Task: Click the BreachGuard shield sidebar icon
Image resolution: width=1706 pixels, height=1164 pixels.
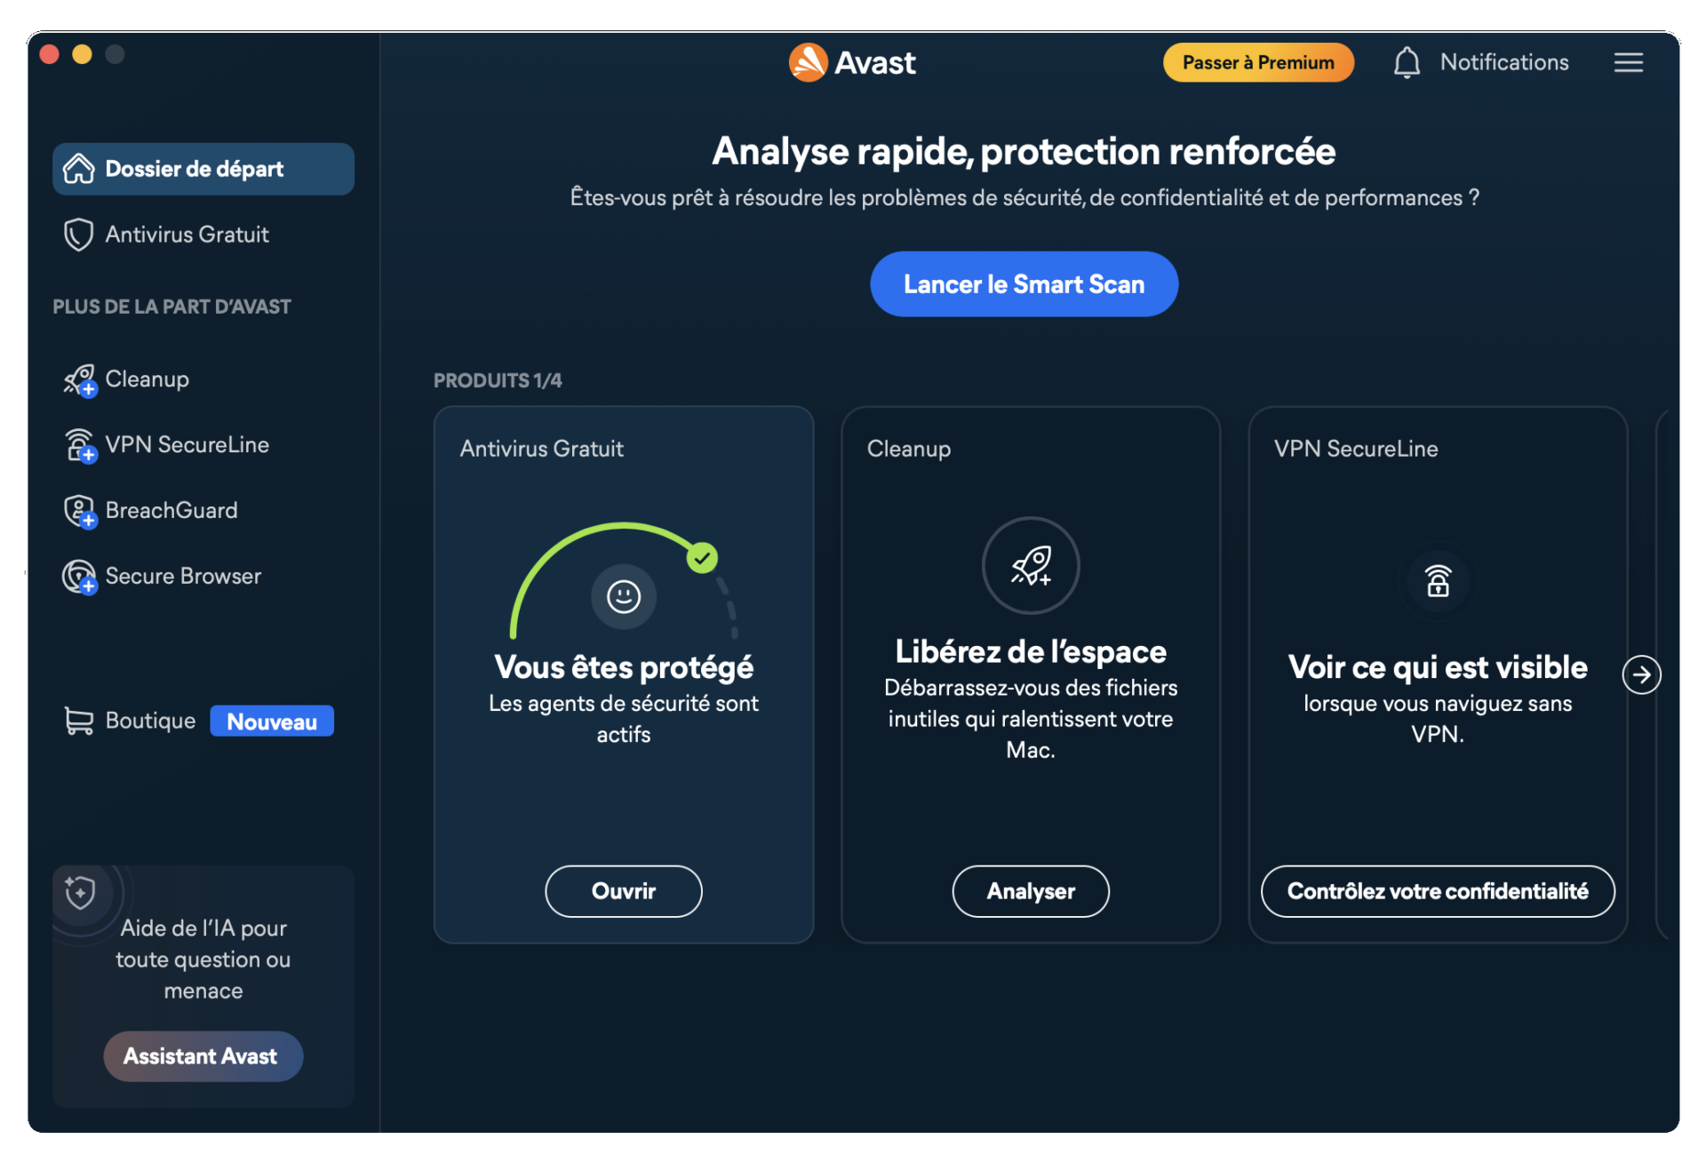Action: 80,511
